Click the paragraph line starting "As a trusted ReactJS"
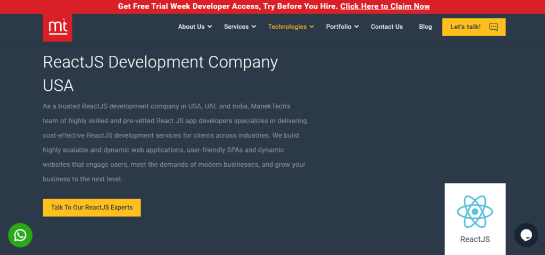Image resolution: width=545 pixels, height=255 pixels. pos(167,106)
